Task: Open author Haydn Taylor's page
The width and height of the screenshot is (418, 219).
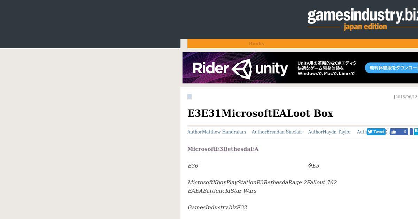Action: [330, 132]
